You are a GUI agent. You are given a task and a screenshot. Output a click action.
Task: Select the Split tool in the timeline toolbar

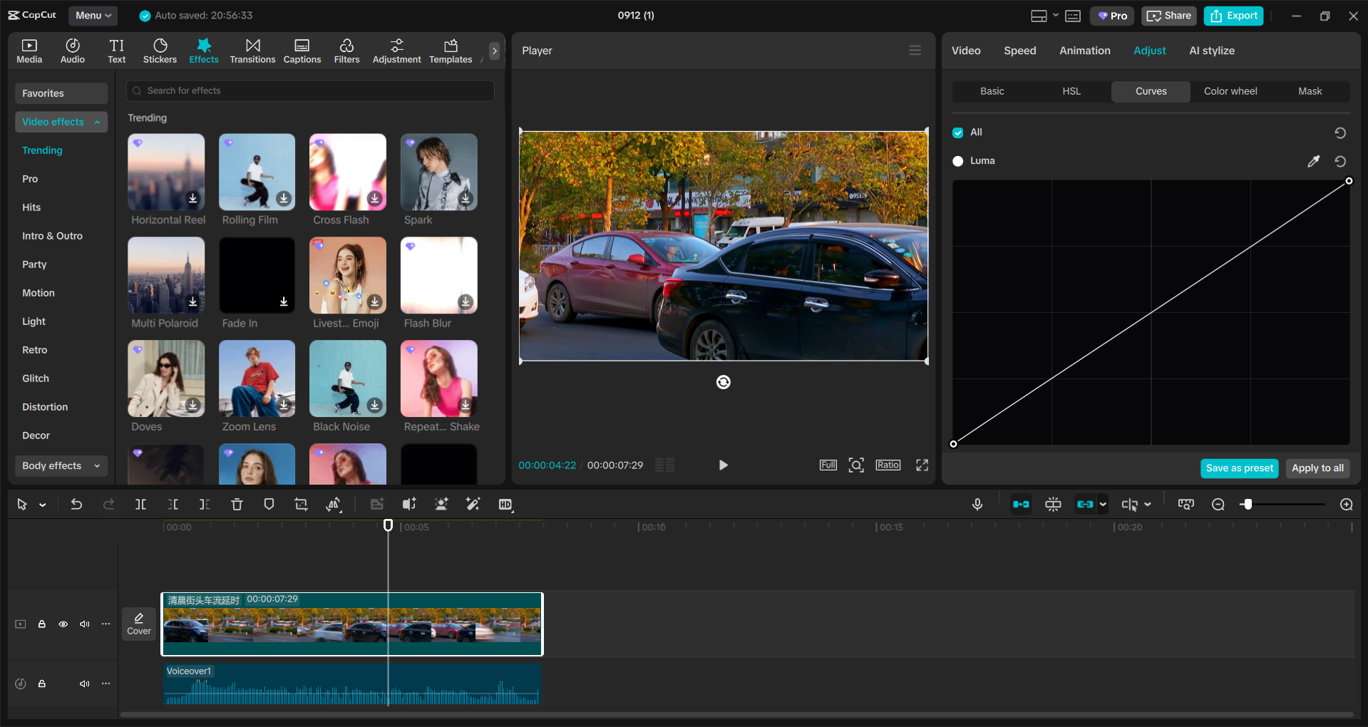click(x=140, y=504)
